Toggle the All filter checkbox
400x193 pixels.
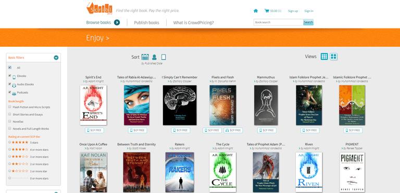tap(10, 67)
